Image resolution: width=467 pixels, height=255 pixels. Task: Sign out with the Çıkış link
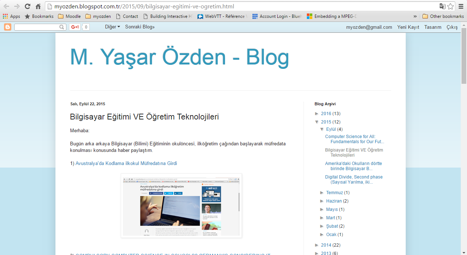(452, 27)
